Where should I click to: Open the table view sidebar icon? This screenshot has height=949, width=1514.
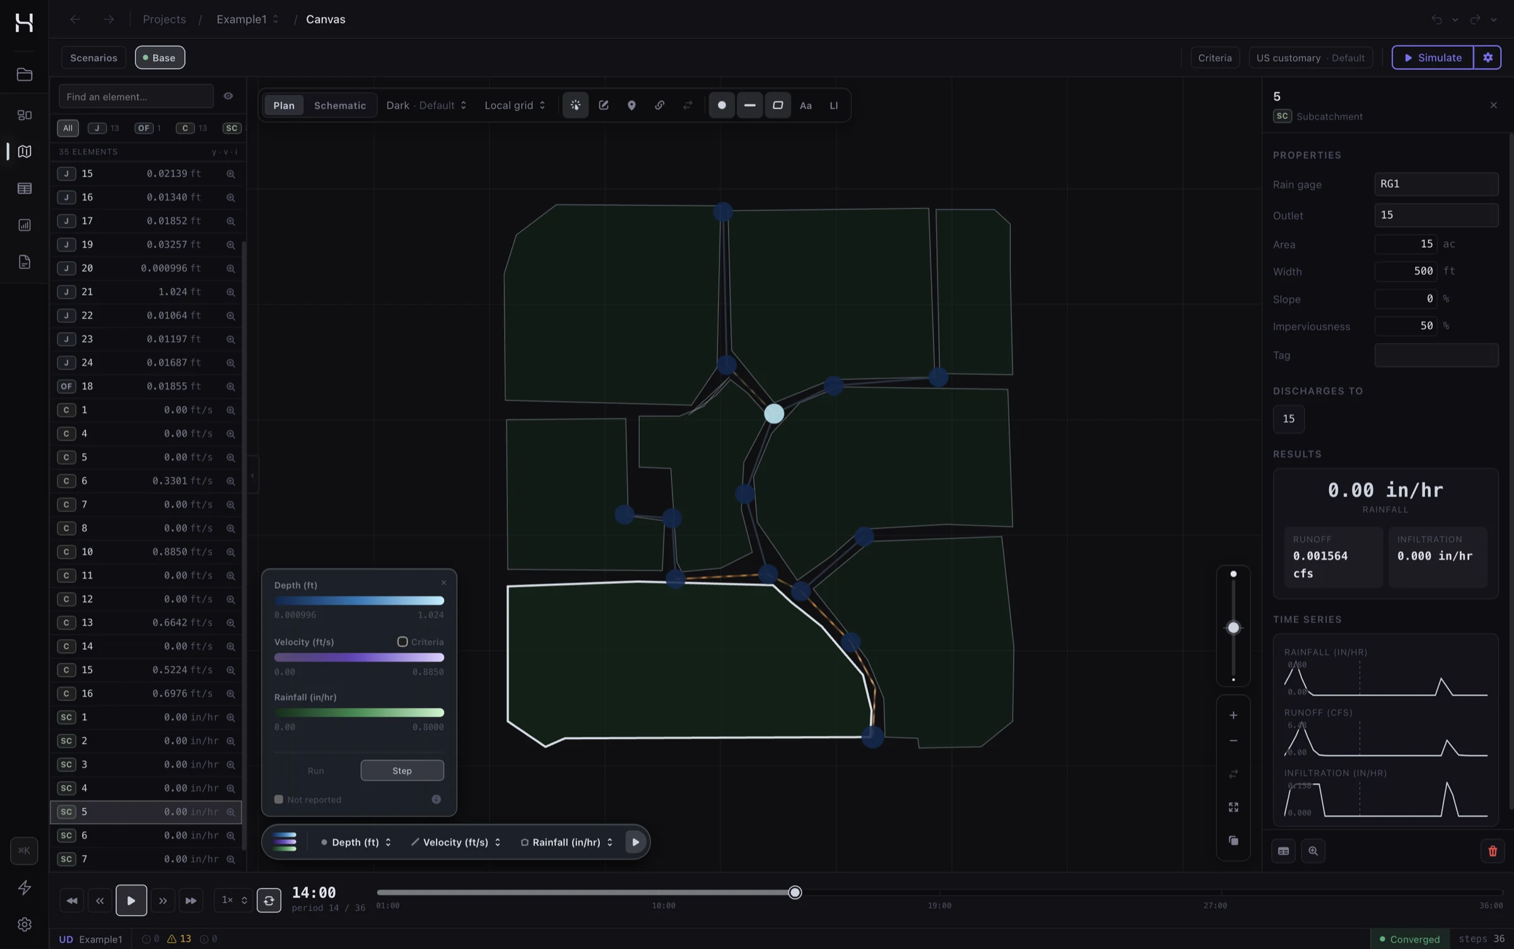24,189
